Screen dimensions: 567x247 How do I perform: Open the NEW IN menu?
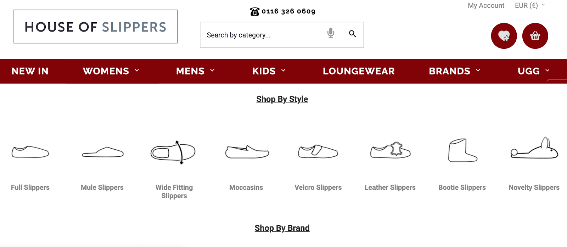pos(29,71)
